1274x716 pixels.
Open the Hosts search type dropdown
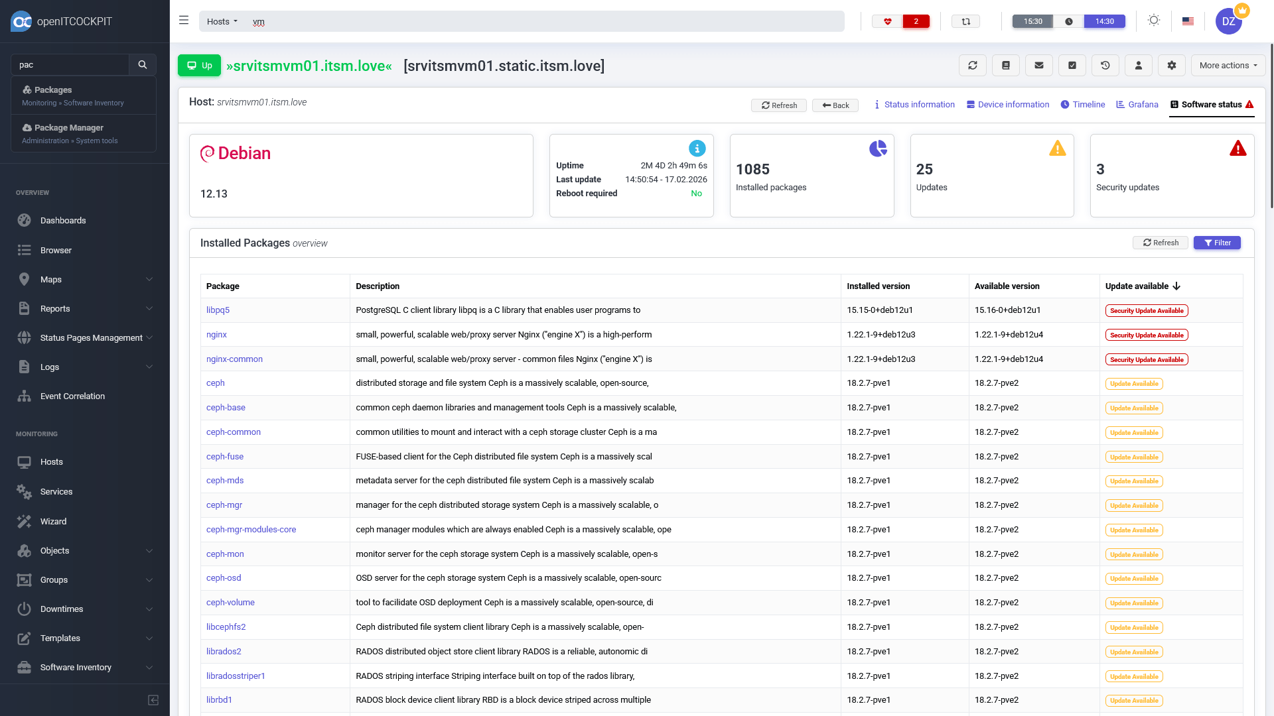222,21
